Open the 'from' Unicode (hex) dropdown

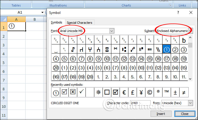point(190,103)
